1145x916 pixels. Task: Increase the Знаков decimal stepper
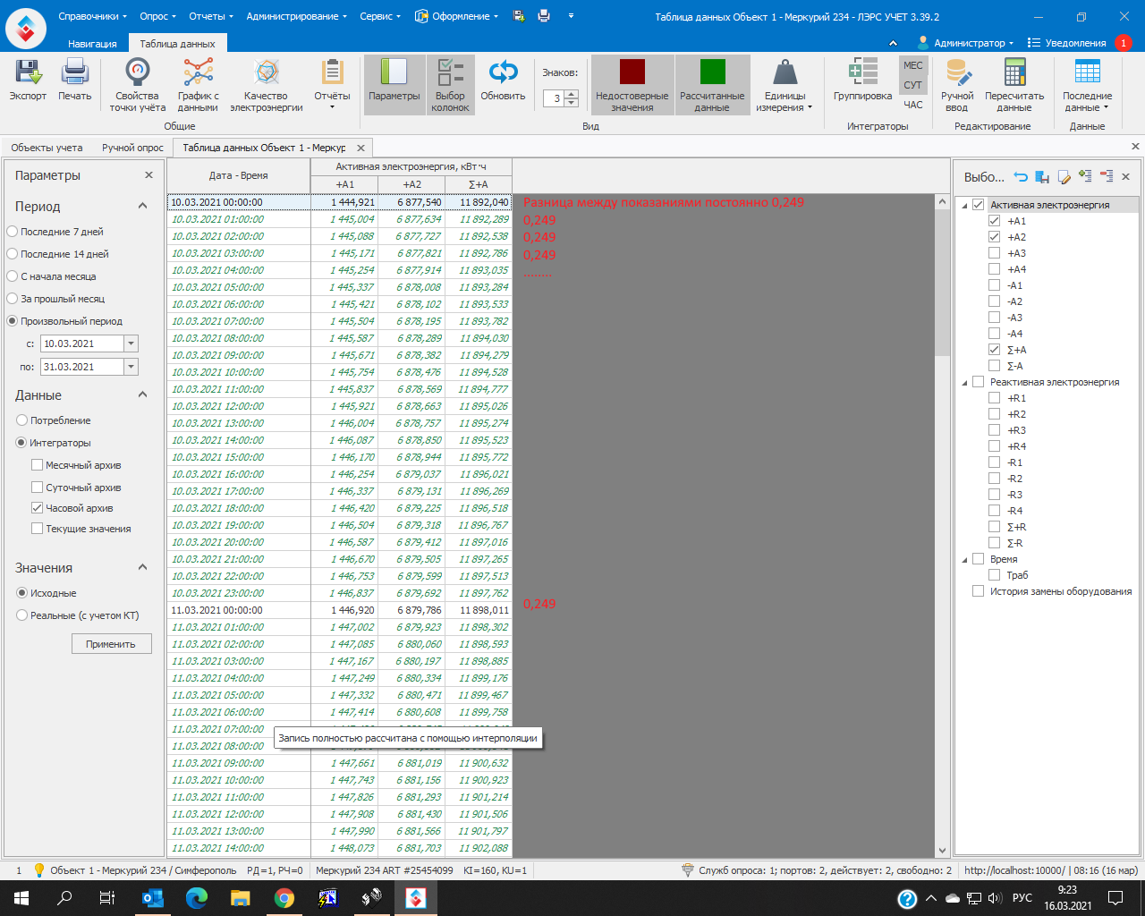(572, 94)
